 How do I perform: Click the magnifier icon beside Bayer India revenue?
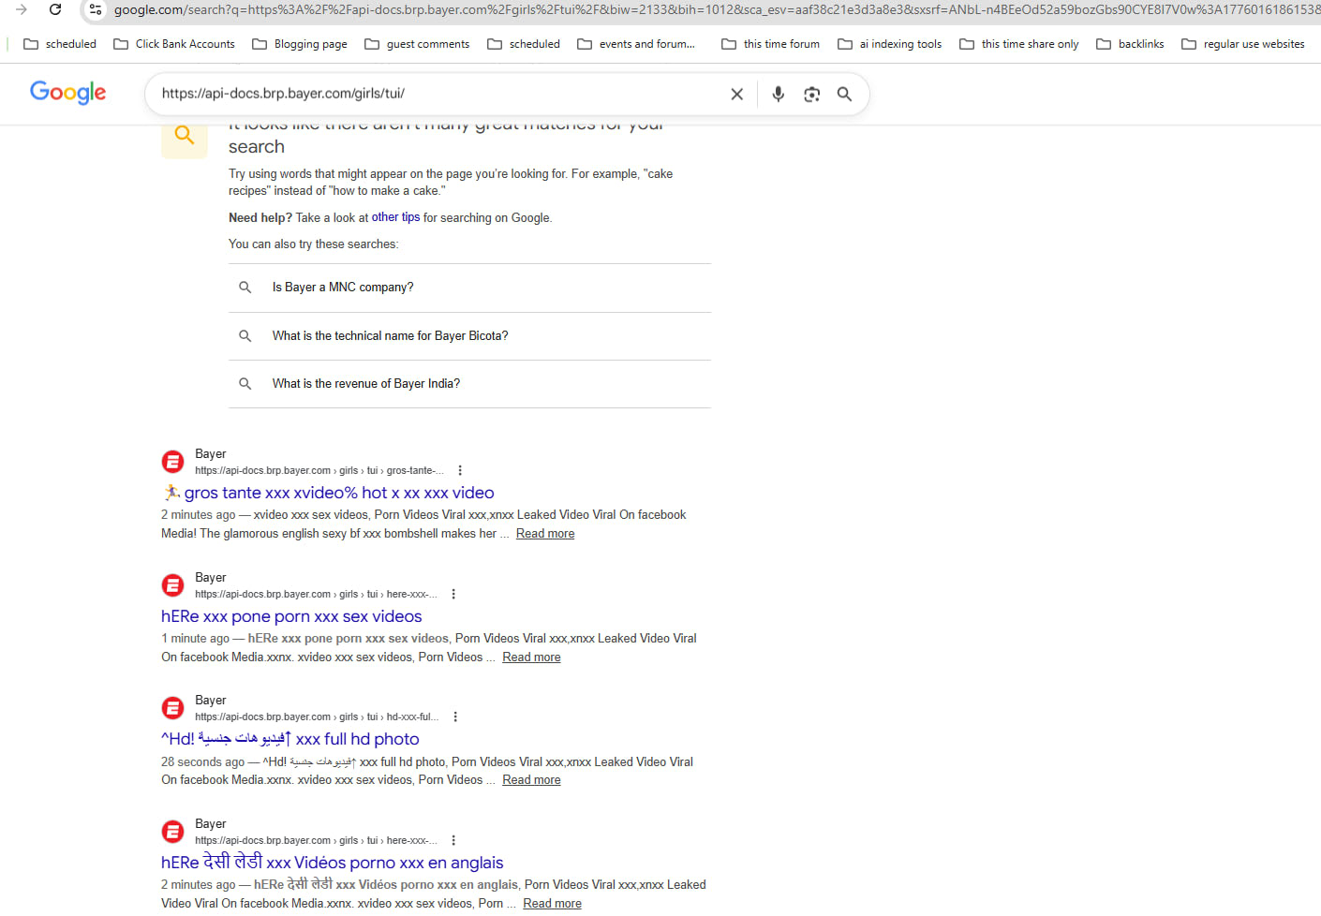pos(245,384)
